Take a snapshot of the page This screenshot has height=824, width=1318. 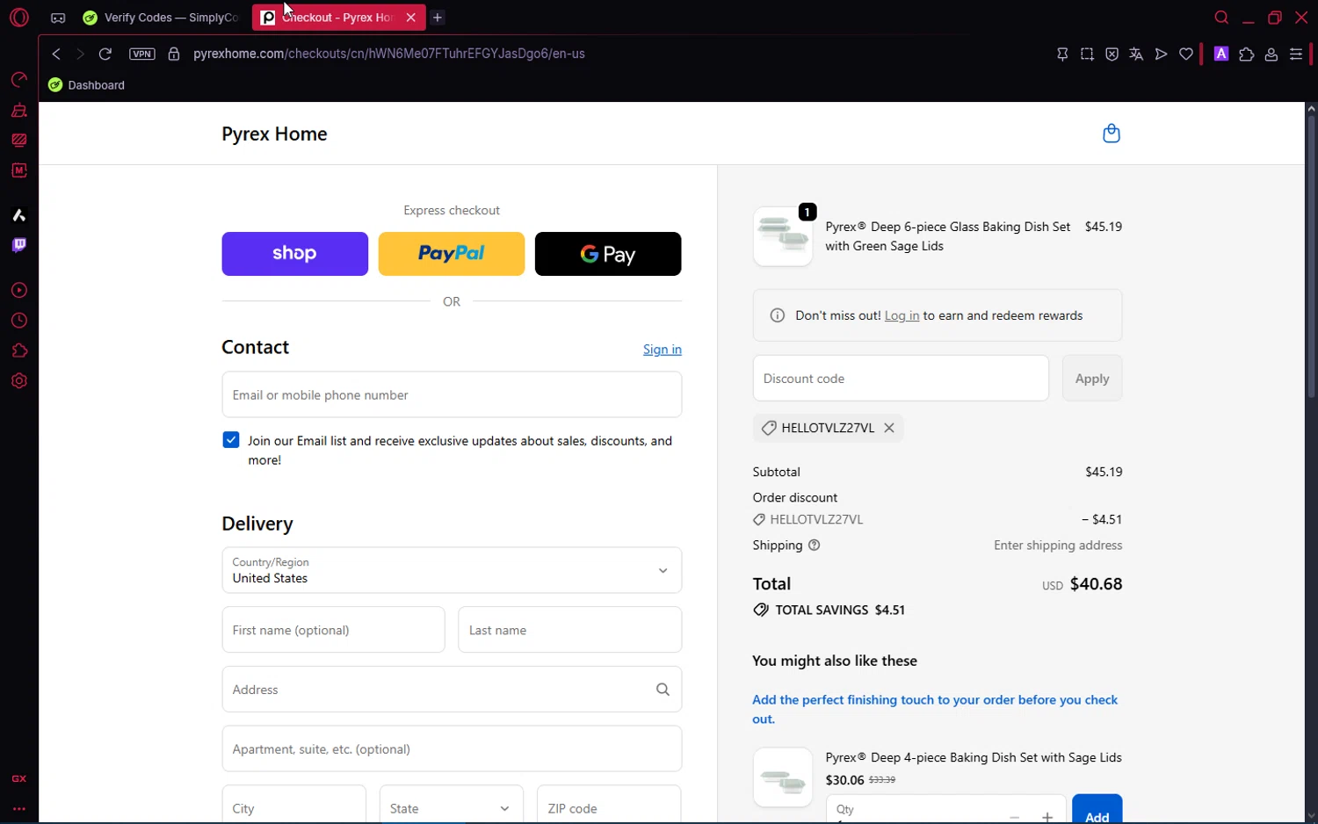(1087, 54)
